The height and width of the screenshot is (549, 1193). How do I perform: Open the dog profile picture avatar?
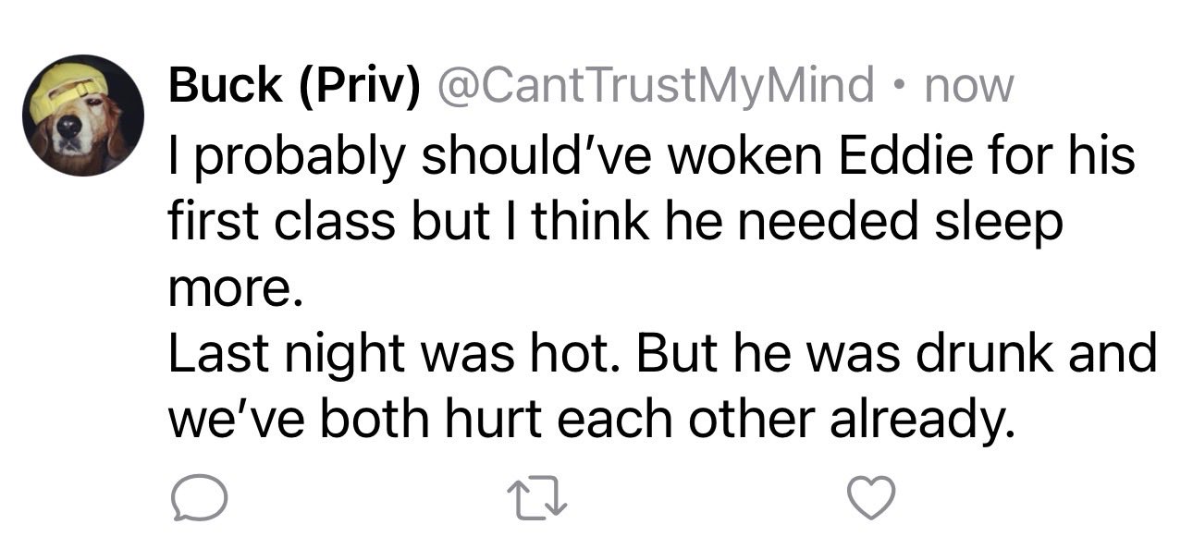(83, 116)
